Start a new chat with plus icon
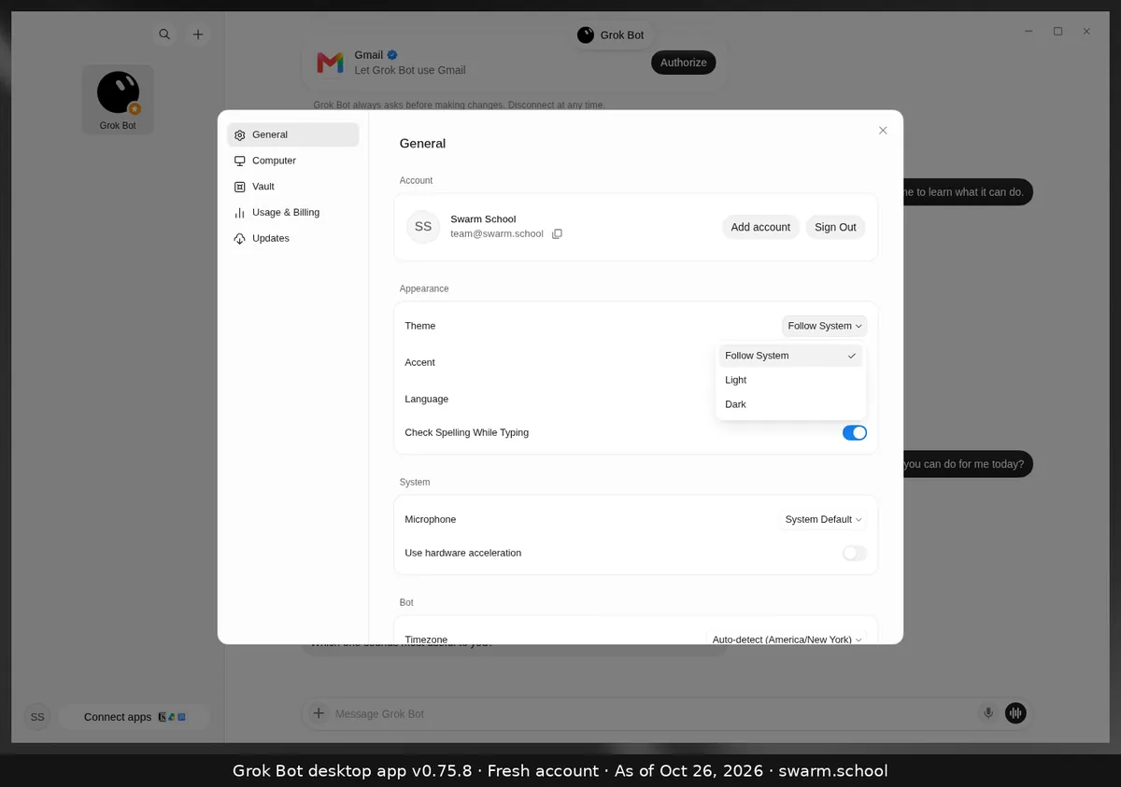 [x=198, y=35]
